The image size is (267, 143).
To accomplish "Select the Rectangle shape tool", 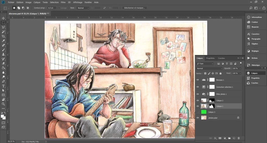I will 3,95.
